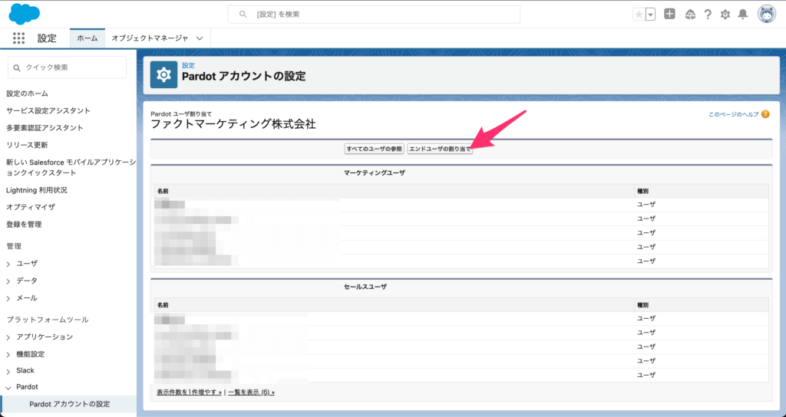Open 新しい Salesforce モバイルアプリケーションクイックスタート

tap(71, 167)
